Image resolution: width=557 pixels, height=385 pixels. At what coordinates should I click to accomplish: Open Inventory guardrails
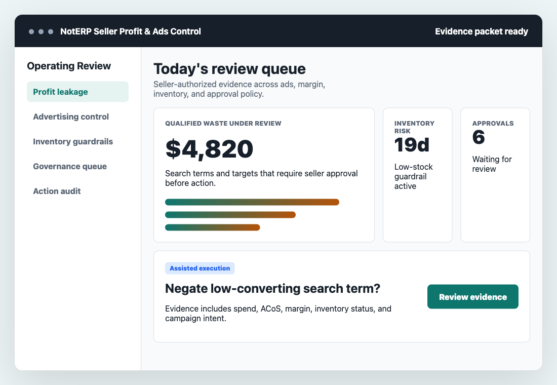coord(73,141)
